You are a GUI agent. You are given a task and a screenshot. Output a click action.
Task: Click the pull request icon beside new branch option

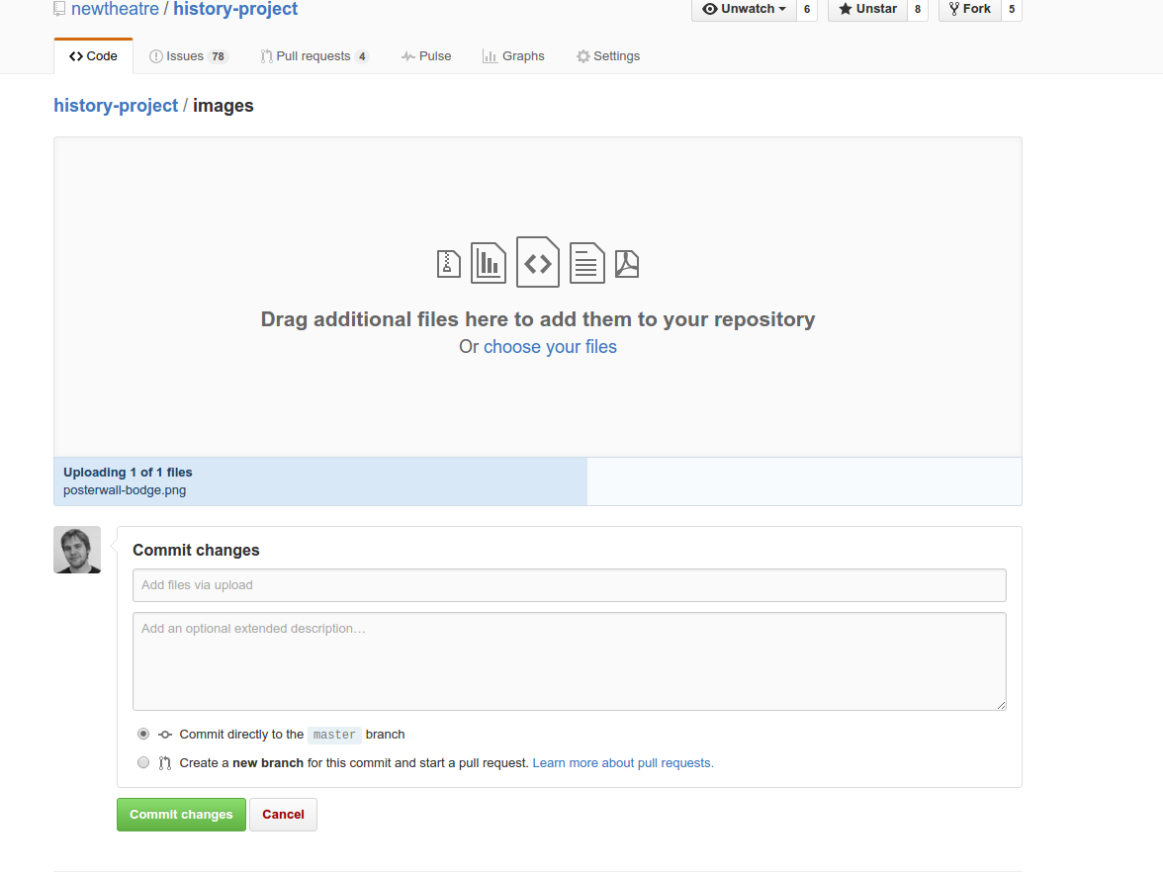click(x=164, y=763)
